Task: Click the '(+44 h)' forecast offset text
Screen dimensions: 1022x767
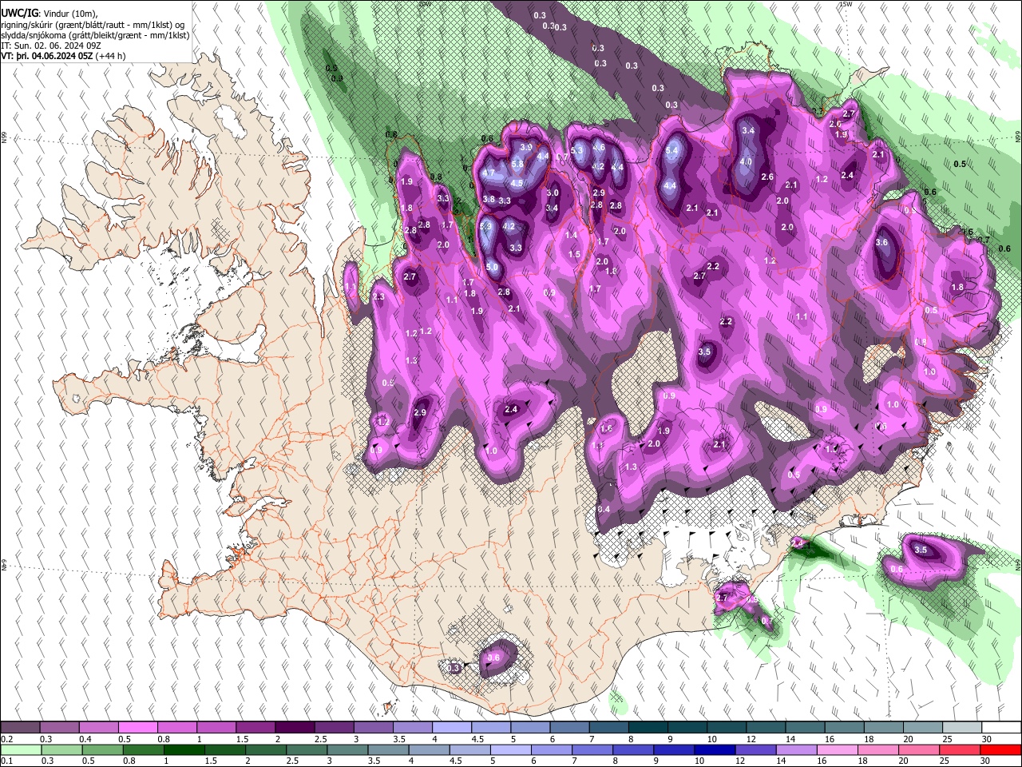Action: click(x=110, y=56)
